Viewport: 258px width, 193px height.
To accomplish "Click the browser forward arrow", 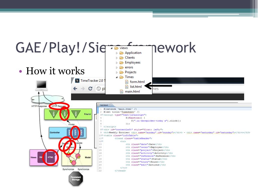I will [83, 89].
